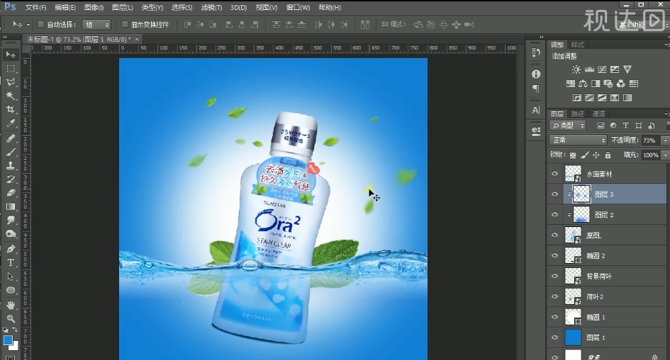Add a Levels adjustment layer
This screenshot has width=670, height=360.
[x=589, y=69]
